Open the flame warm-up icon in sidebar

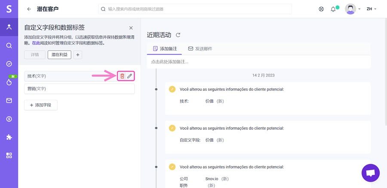click(9, 82)
